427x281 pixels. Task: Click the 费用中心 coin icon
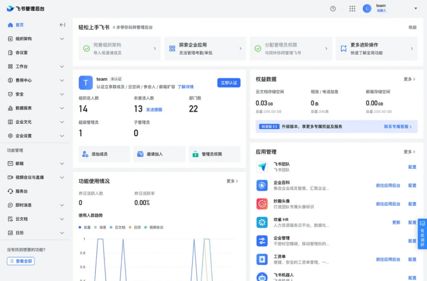tap(10, 80)
